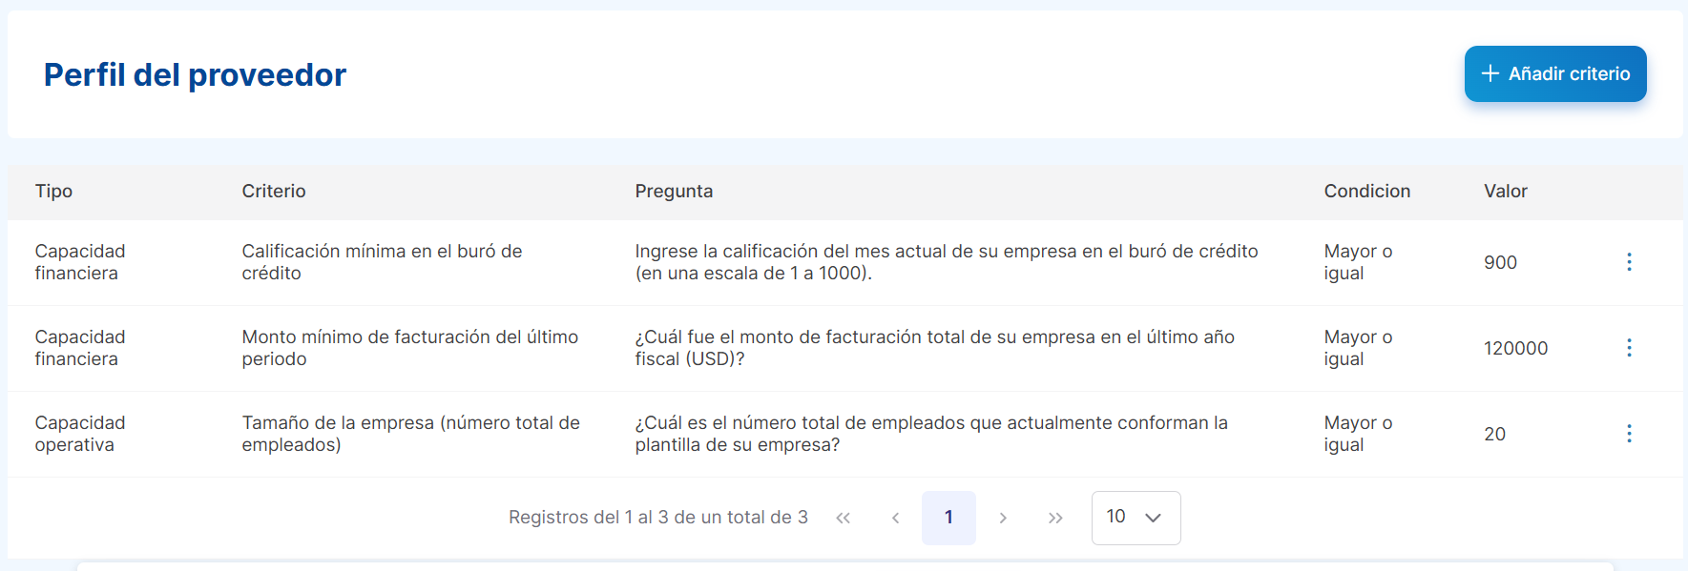Open actions menu for the 900 value row
This screenshot has width=1688, height=571.
point(1628,262)
